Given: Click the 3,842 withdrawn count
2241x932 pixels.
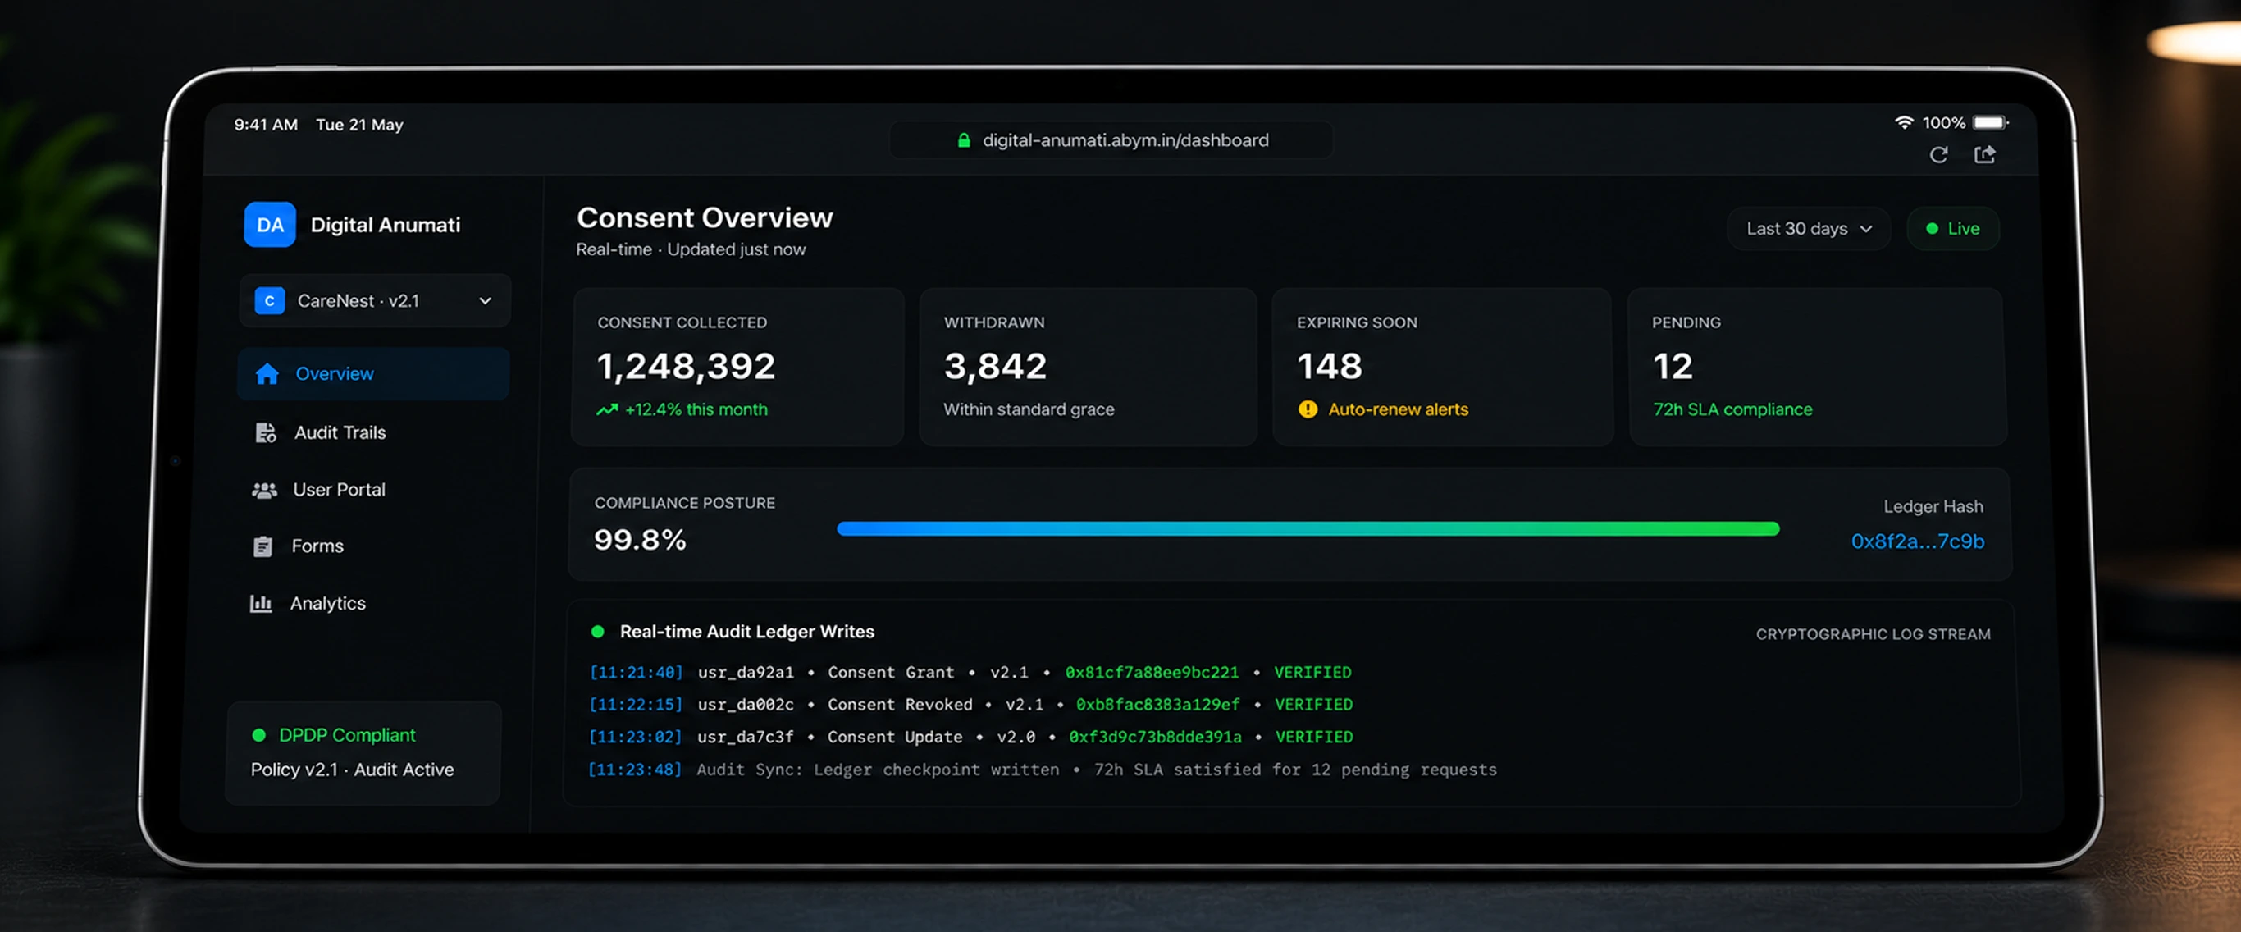Looking at the screenshot, I should click(995, 367).
